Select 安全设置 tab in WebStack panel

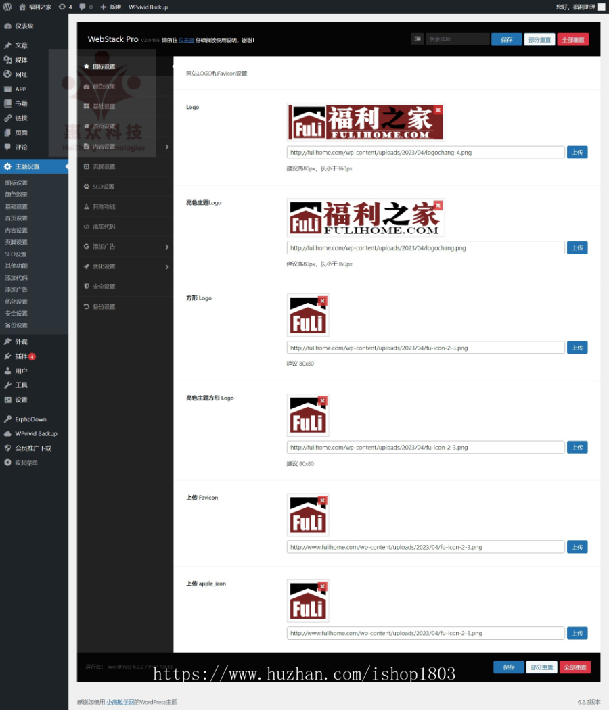point(125,286)
